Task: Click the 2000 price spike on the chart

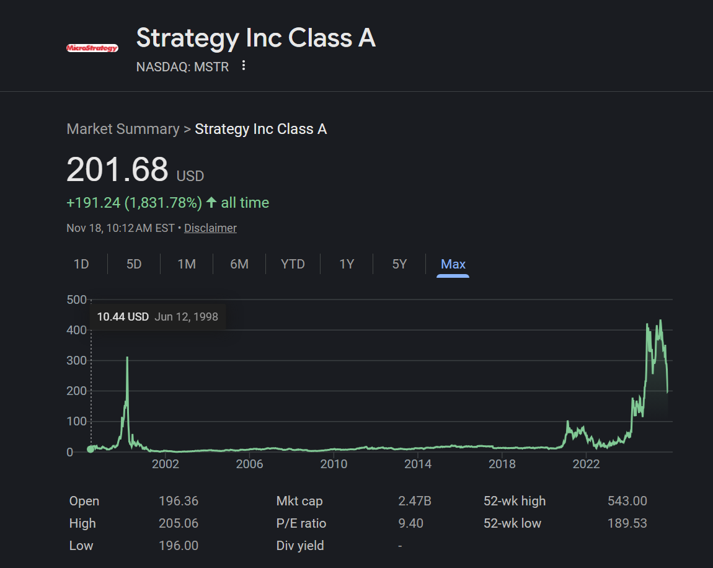Action: [x=127, y=359]
